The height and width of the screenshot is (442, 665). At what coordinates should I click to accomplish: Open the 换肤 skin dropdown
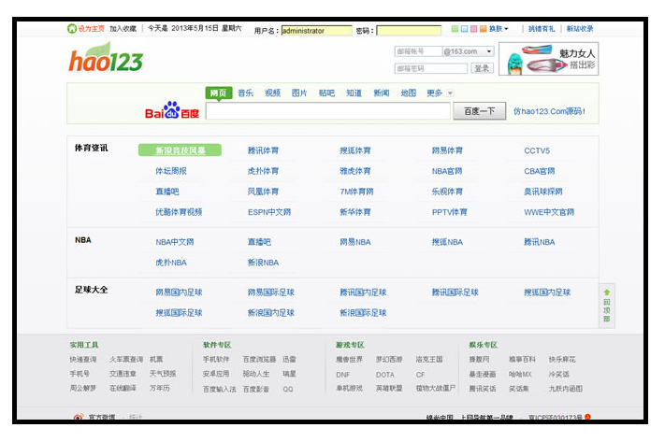499,29
